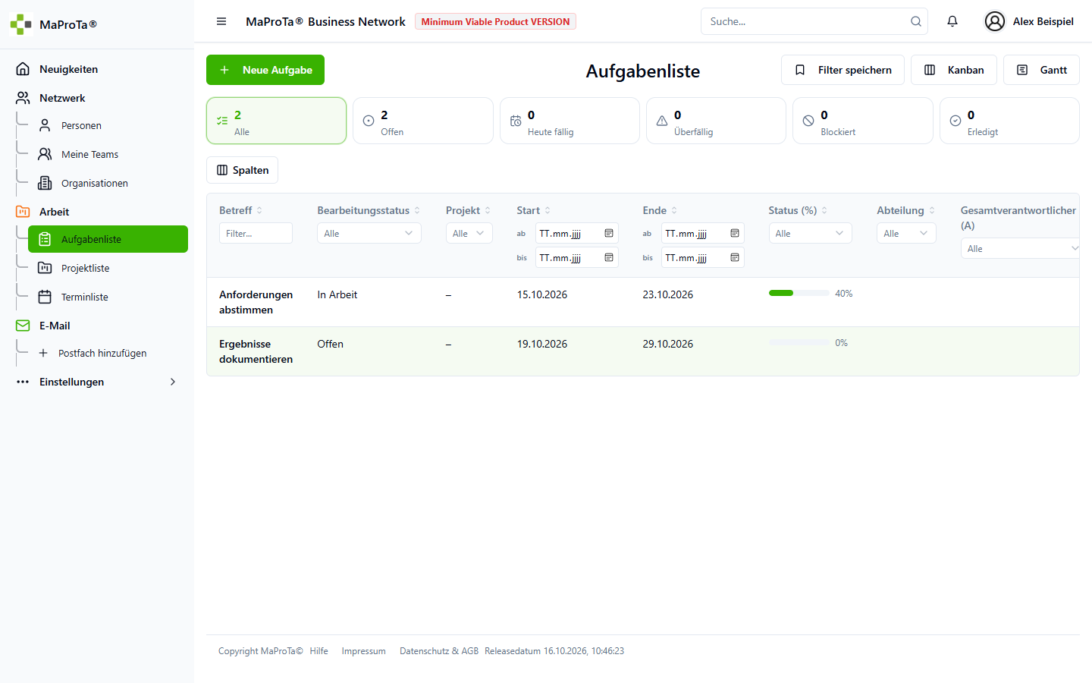Sort by the Abteilung column arrows
This screenshot has height=683, width=1092.
coord(932,210)
